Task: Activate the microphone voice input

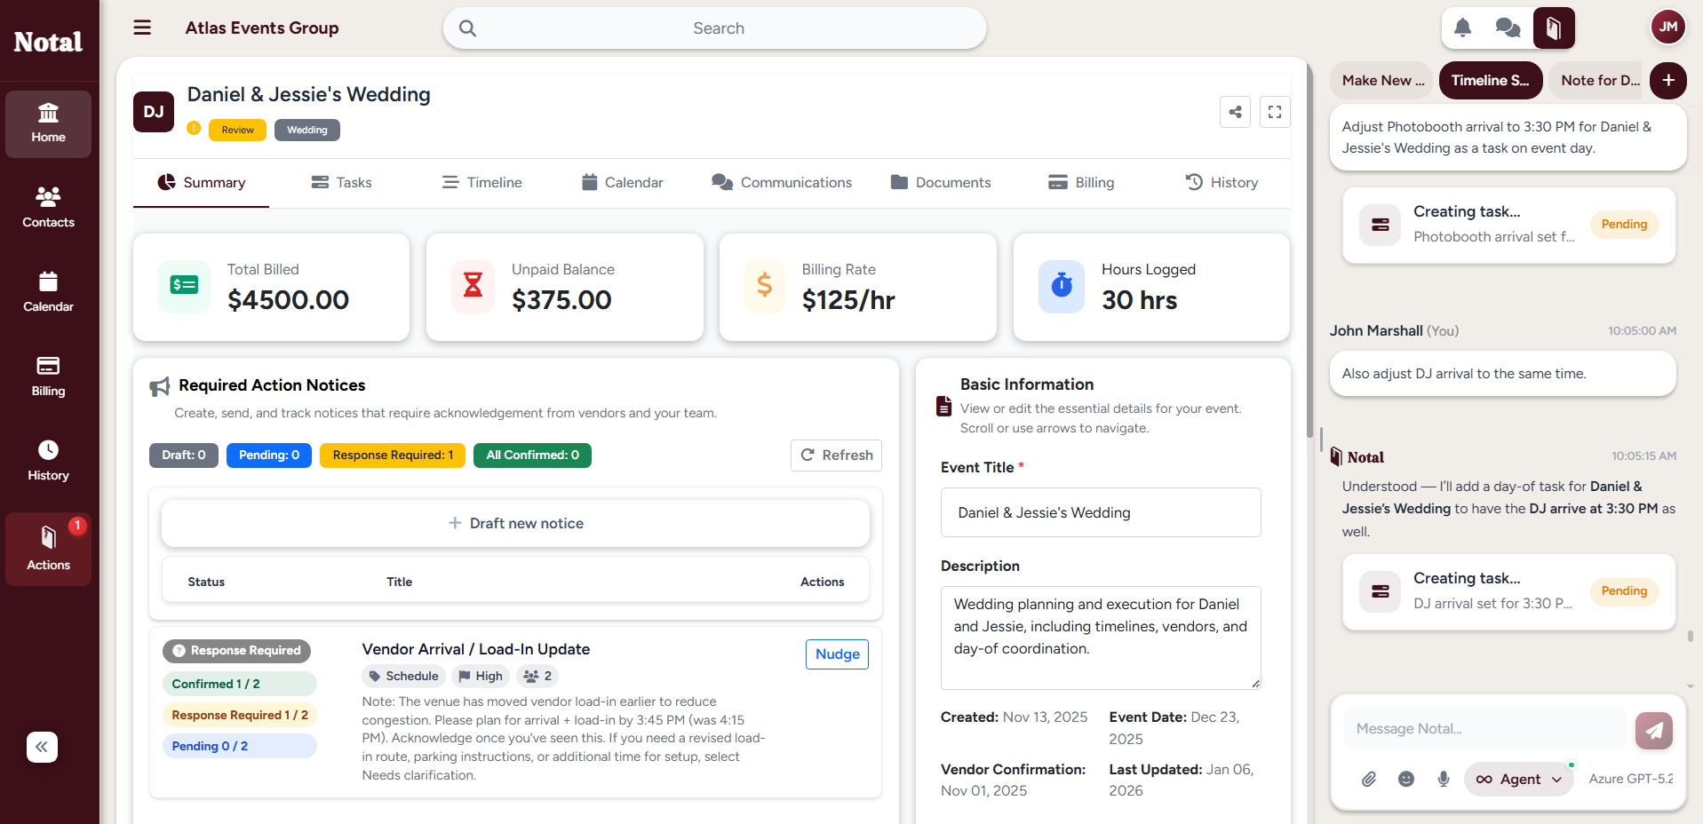Action: [x=1444, y=779]
